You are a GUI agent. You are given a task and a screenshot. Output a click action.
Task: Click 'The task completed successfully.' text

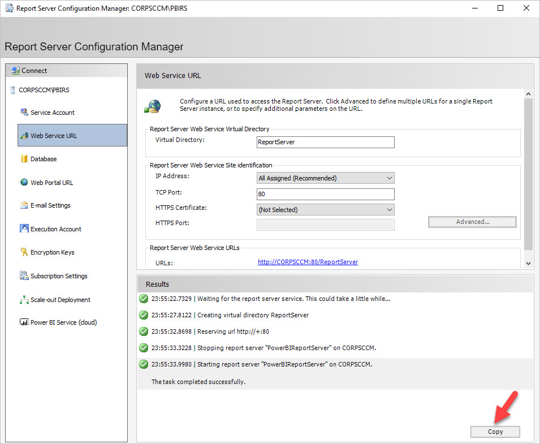(x=198, y=382)
